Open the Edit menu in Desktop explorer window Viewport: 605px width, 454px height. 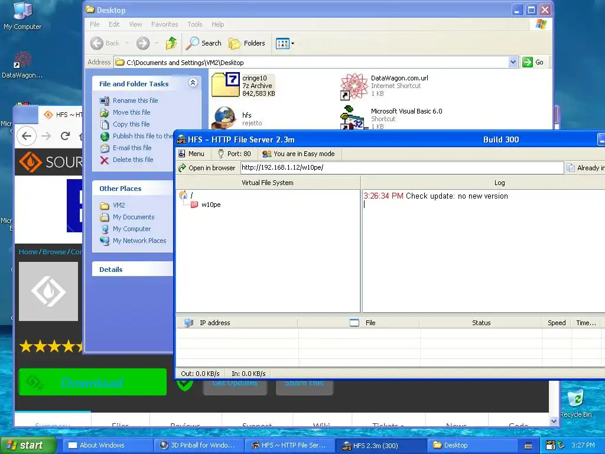click(x=114, y=24)
